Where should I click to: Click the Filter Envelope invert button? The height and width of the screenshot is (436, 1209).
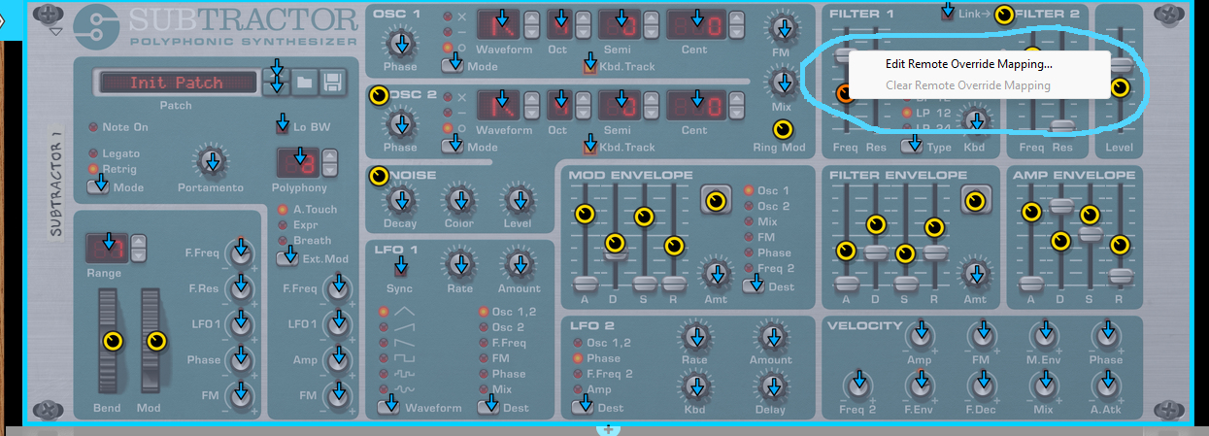click(x=975, y=200)
